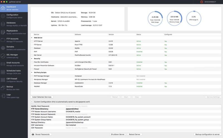Select the Database Manager phpMyAdmin row
The width and height of the screenshot is (223, 138).
pyautogui.click(x=126, y=83)
